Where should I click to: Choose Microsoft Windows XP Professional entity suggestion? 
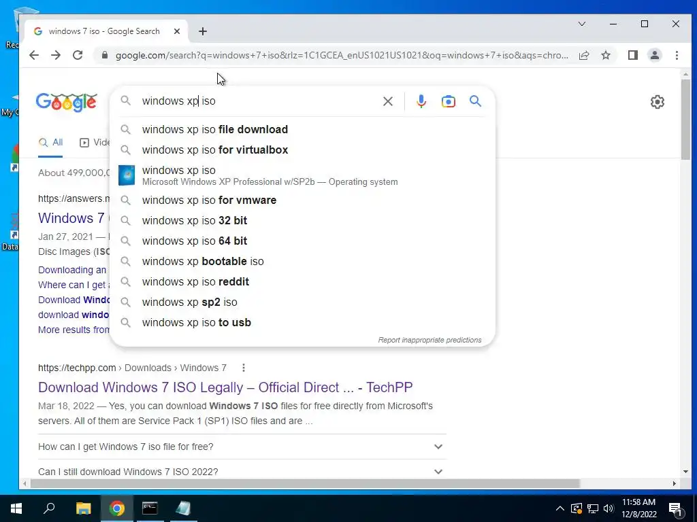point(302,175)
